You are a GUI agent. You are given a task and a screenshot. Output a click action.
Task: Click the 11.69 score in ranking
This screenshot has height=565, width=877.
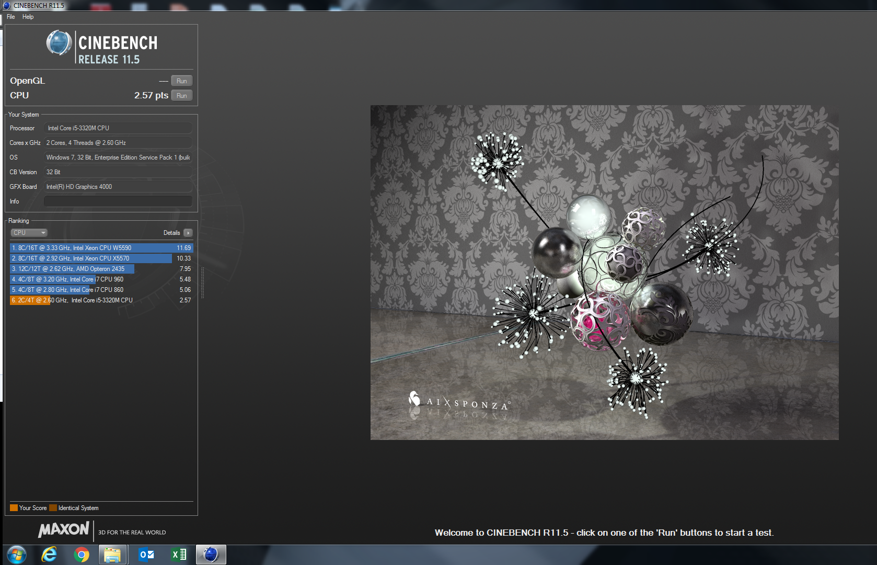pyautogui.click(x=183, y=248)
